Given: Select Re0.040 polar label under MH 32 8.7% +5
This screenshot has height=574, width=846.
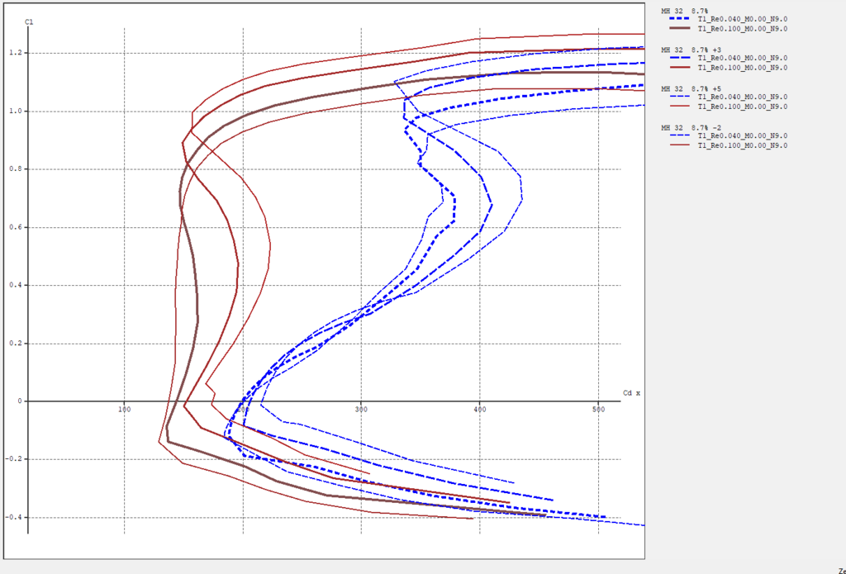Looking at the screenshot, I should tap(742, 97).
